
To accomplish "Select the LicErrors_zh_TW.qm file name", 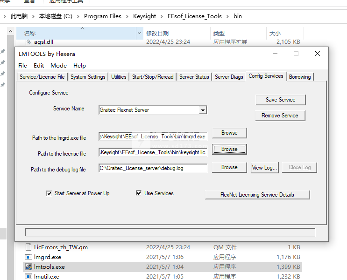I will (x=61, y=247).
